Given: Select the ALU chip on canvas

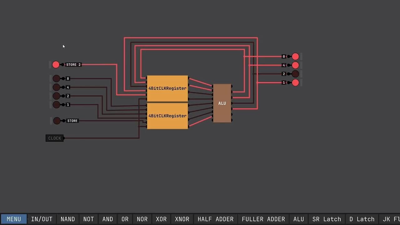Looking at the screenshot, I should click(222, 103).
